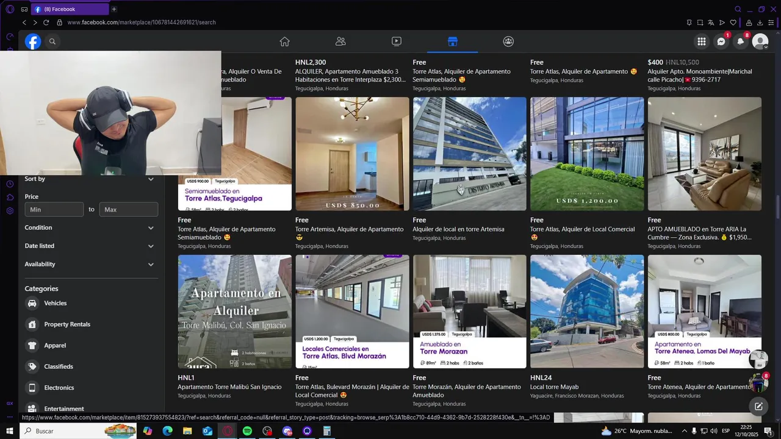Open the USD$ 1,200.00 glass building listing photo
The height and width of the screenshot is (439, 781).
(587, 154)
